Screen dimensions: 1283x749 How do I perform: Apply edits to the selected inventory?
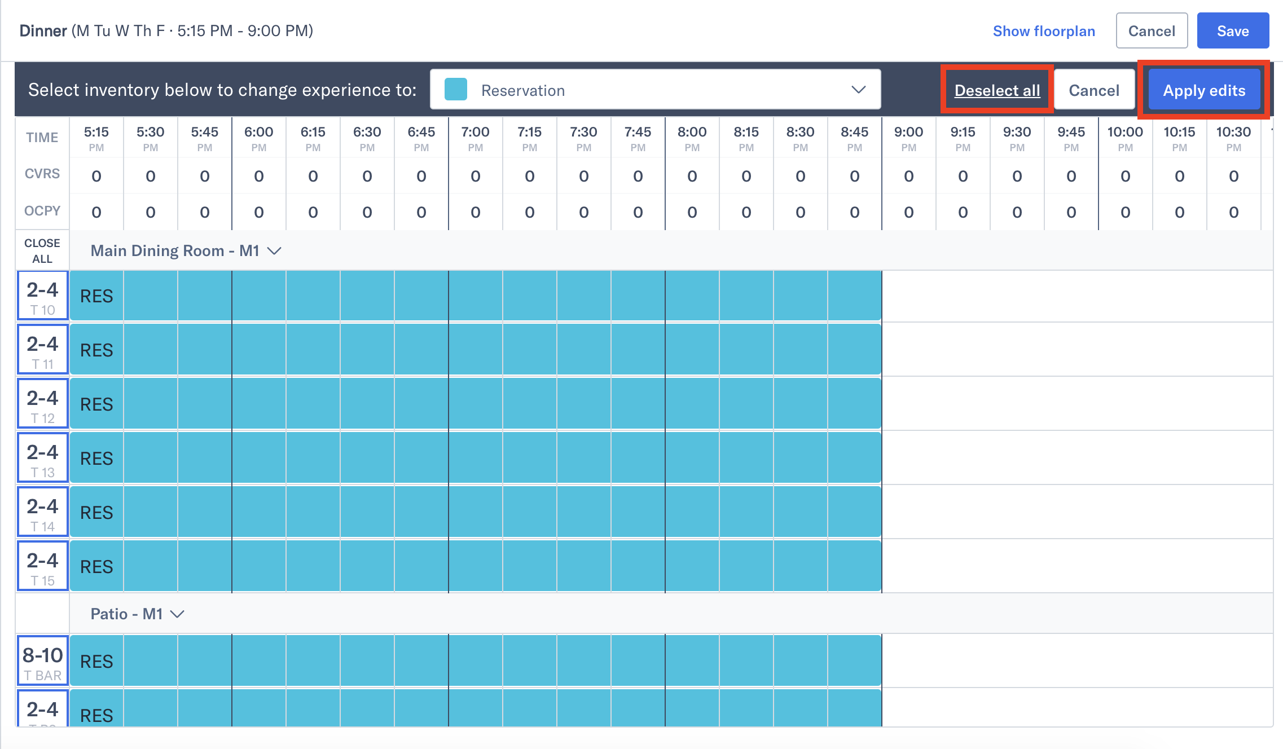point(1203,89)
